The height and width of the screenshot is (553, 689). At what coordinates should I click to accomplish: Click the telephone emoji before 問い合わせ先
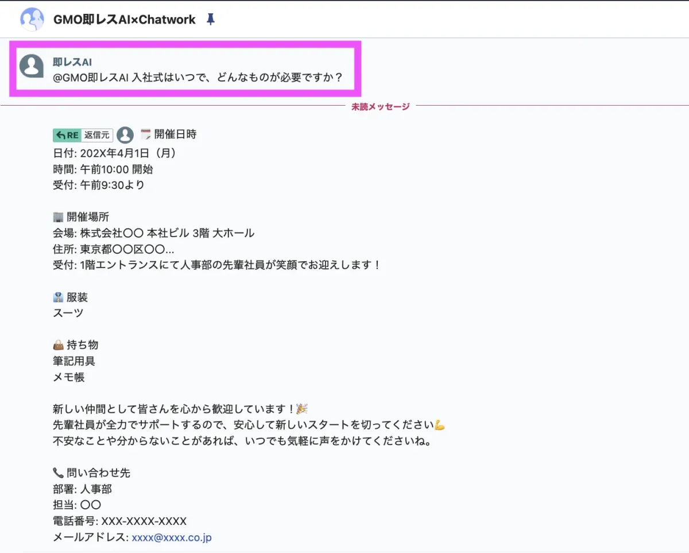[x=58, y=473]
